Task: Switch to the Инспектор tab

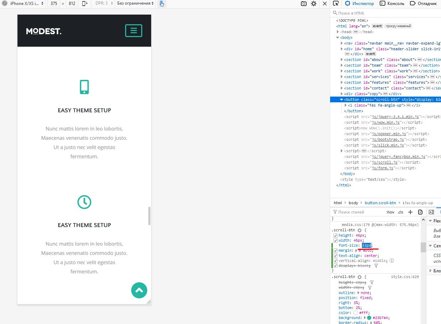Action: pos(359,4)
